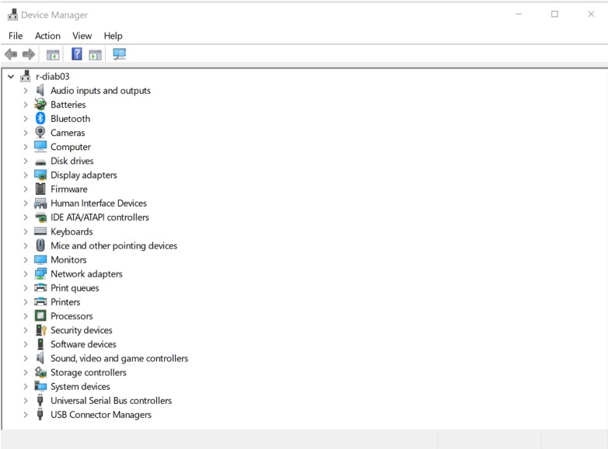This screenshot has height=449, width=608.
Task: Select the Cameras tree item
Action: [68, 133]
